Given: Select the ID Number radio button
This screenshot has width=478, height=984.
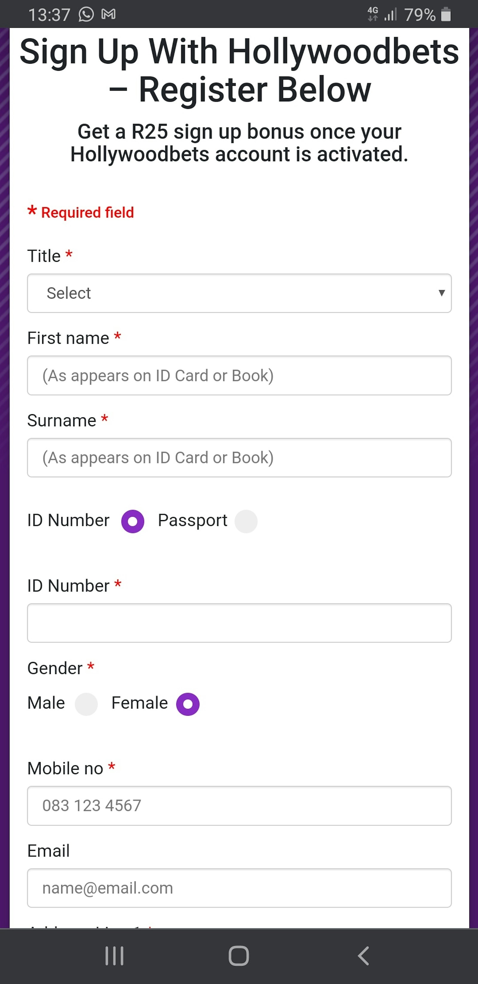Looking at the screenshot, I should 132,521.
